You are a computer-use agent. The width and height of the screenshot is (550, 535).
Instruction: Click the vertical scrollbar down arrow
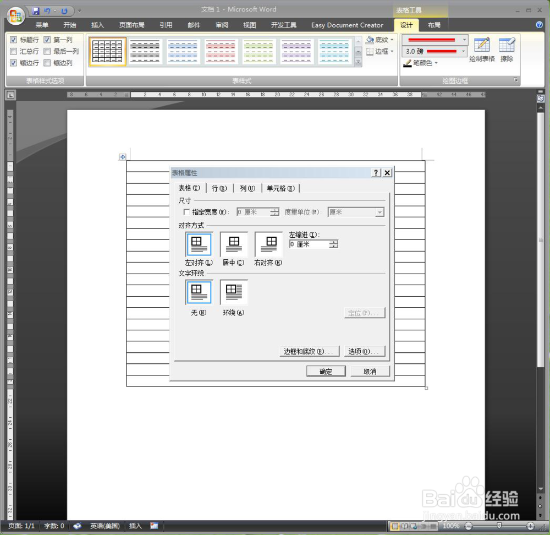tap(541, 489)
